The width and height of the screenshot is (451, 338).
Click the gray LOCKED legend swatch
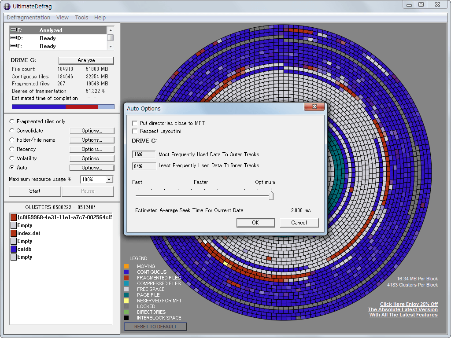click(x=126, y=306)
